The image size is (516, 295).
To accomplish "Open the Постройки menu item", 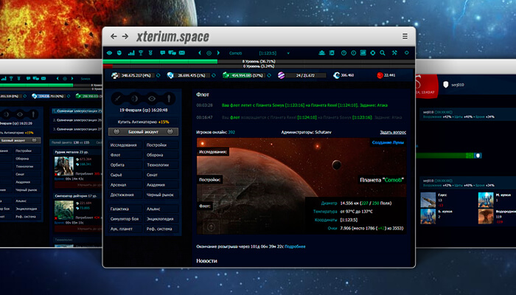I will point(161,145).
